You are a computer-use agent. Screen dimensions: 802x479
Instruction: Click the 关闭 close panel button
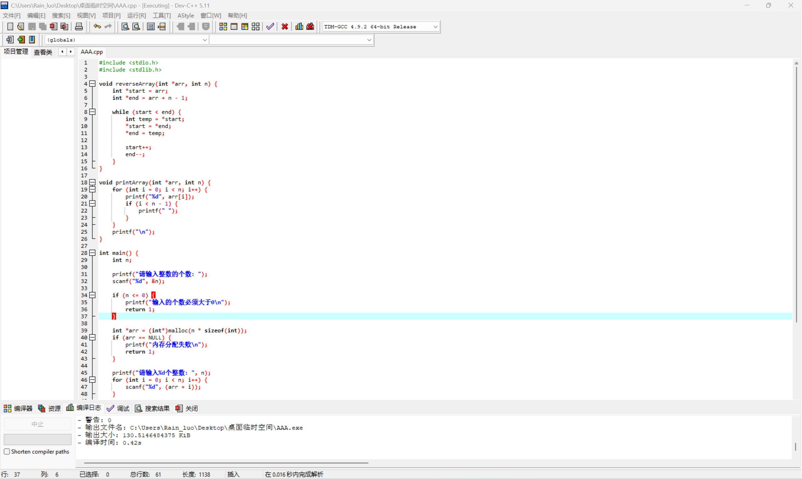click(187, 408)
